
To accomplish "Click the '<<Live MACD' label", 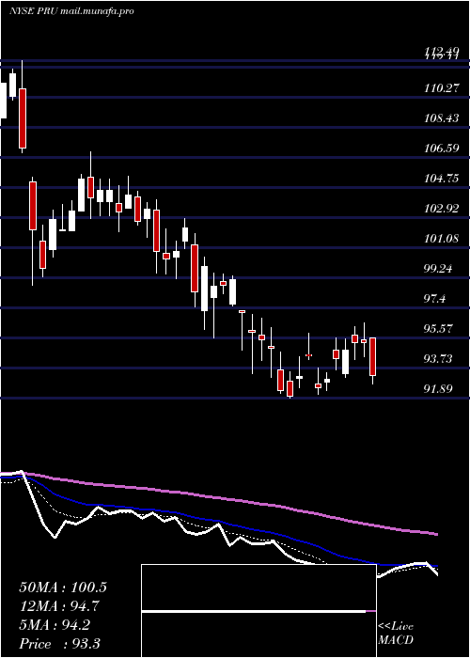I will pyautogui.click(x=396, y=634).
